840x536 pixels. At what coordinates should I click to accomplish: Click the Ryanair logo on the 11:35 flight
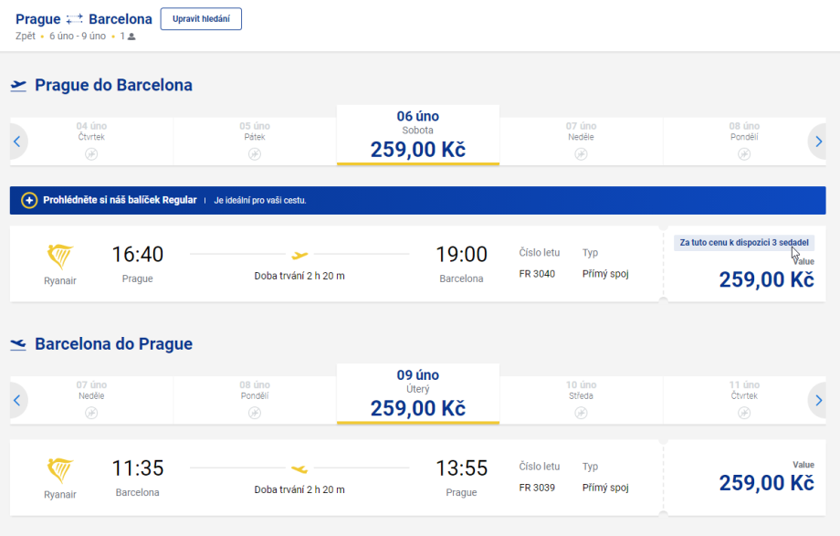60,470
